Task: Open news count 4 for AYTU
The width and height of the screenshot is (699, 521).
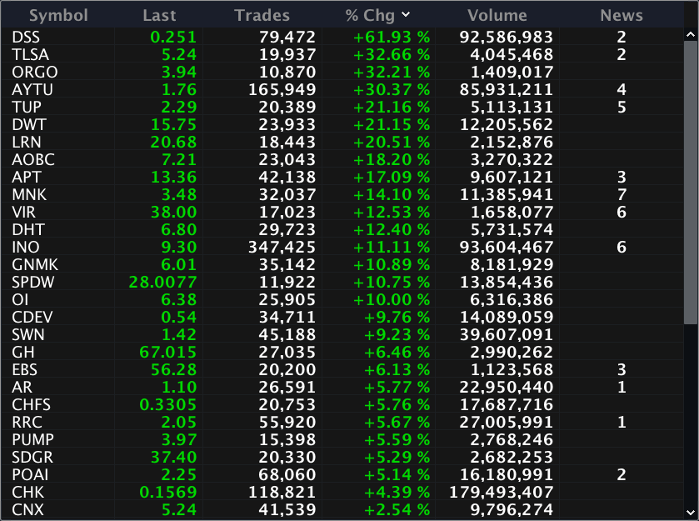Action: pos(622,90)
